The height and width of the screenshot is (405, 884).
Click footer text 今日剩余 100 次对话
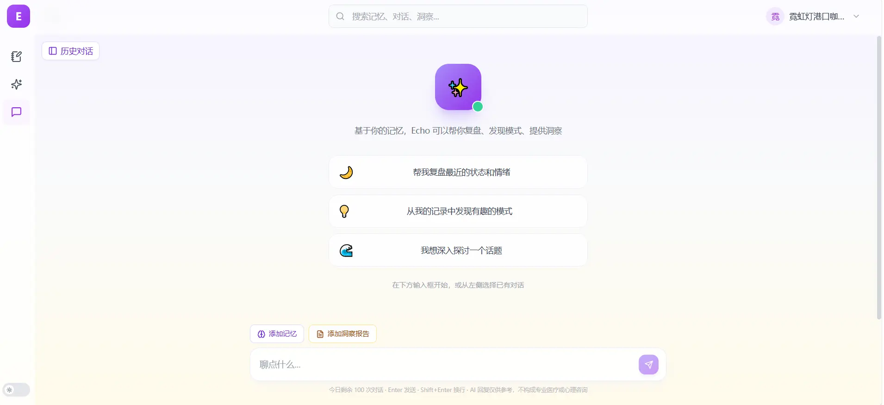(356, 390)
